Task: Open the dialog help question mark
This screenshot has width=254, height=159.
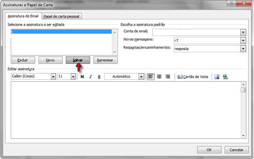Action: 232,3
